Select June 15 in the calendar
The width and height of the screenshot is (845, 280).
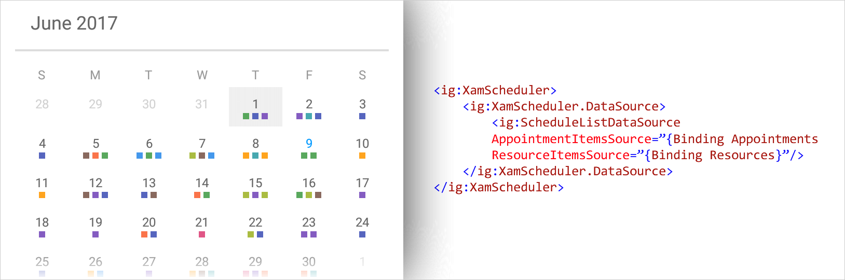pos(255,183)
